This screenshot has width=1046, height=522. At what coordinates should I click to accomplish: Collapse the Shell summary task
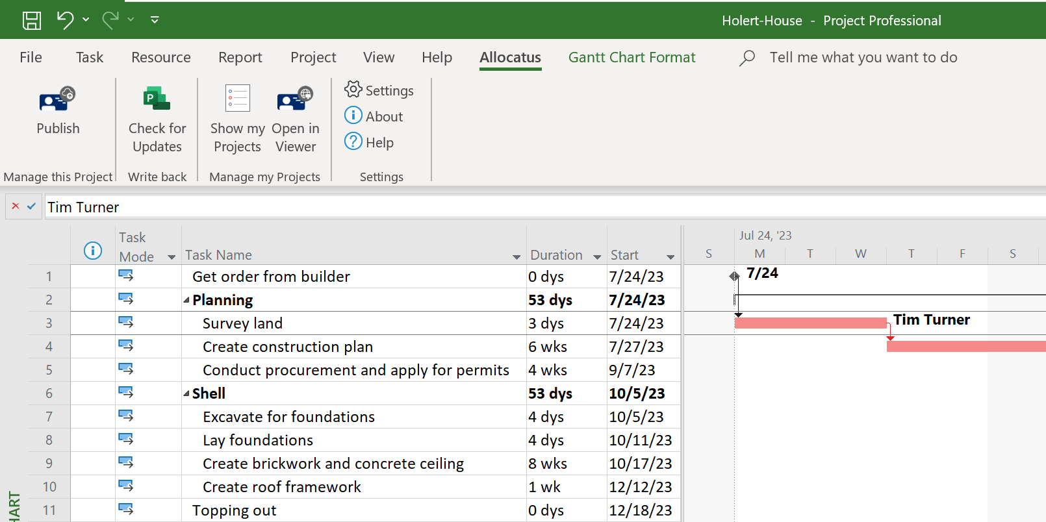186,393
